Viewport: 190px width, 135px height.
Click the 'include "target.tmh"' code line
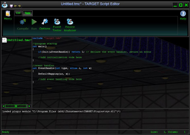pyautogui.click(x=47, y=38)
